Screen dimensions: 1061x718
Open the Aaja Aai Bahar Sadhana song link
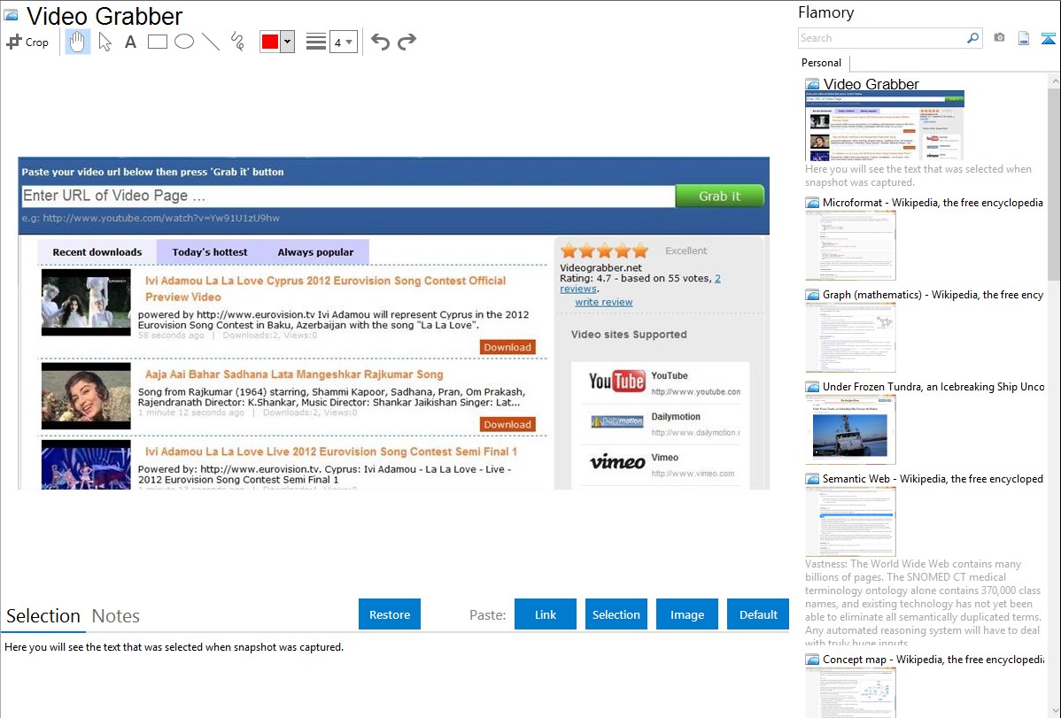pyautogui.click(x=294, y=374)
